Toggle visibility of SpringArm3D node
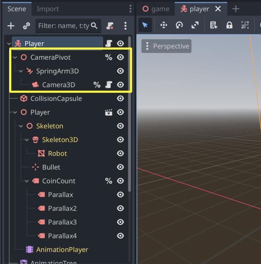Image resolution: width=261 pixels, height=264 pixels. pos(121,71)
